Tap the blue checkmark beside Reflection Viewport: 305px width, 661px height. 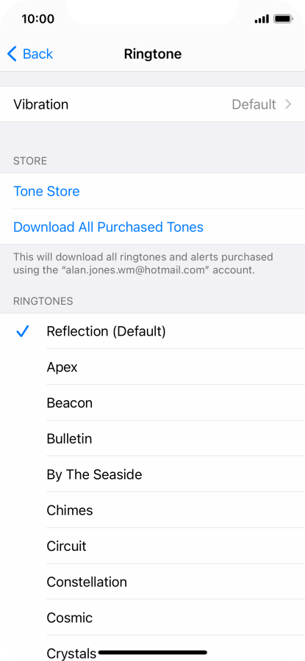(22, 331)
